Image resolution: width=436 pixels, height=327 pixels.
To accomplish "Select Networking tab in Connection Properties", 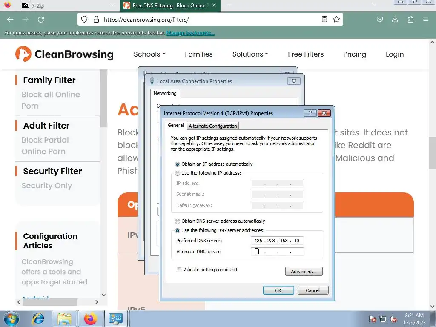I will (165, 93).
